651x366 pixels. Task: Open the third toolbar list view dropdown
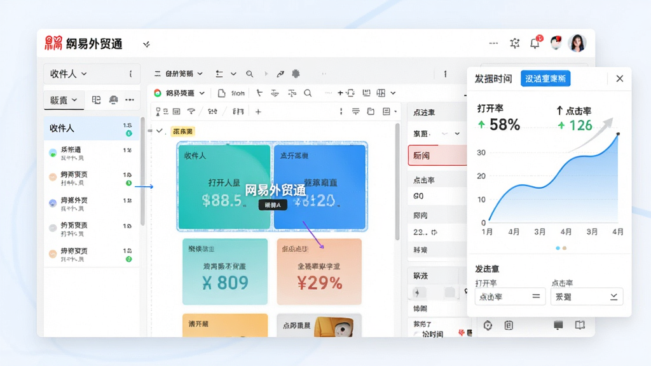pyautogui.click(x=389, y=111)
